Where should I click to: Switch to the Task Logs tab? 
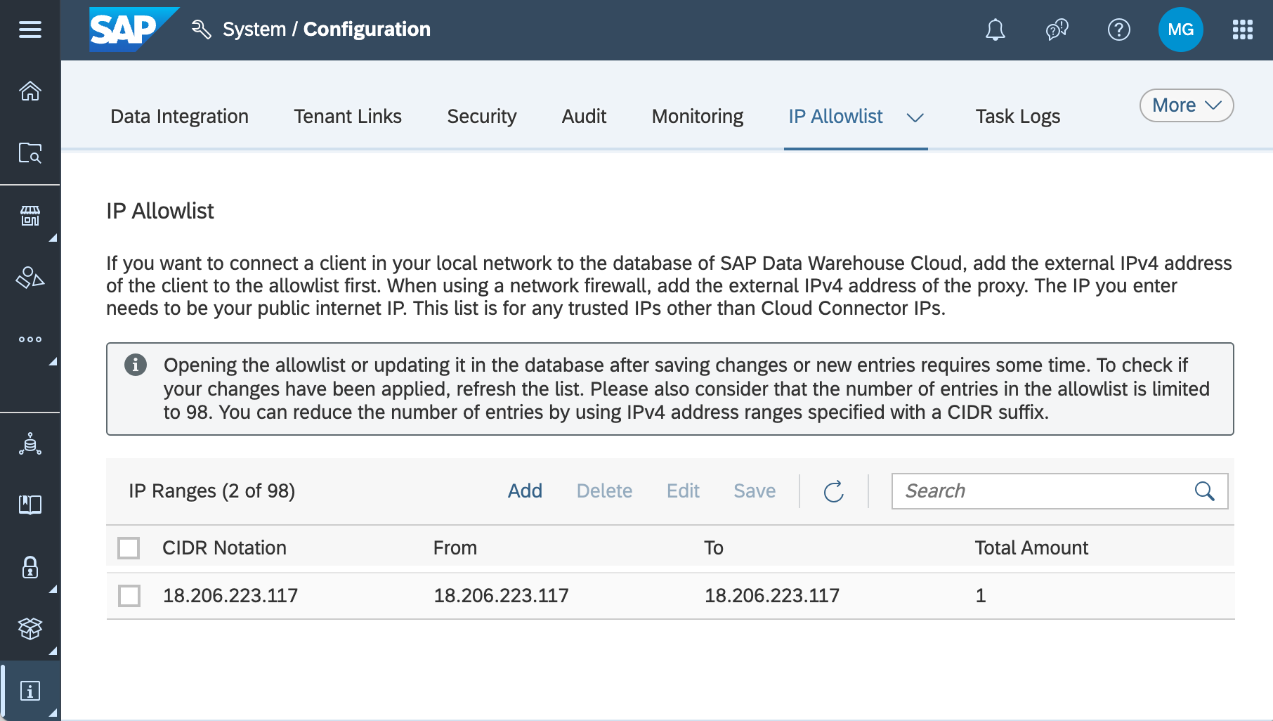pos(1017,117)
